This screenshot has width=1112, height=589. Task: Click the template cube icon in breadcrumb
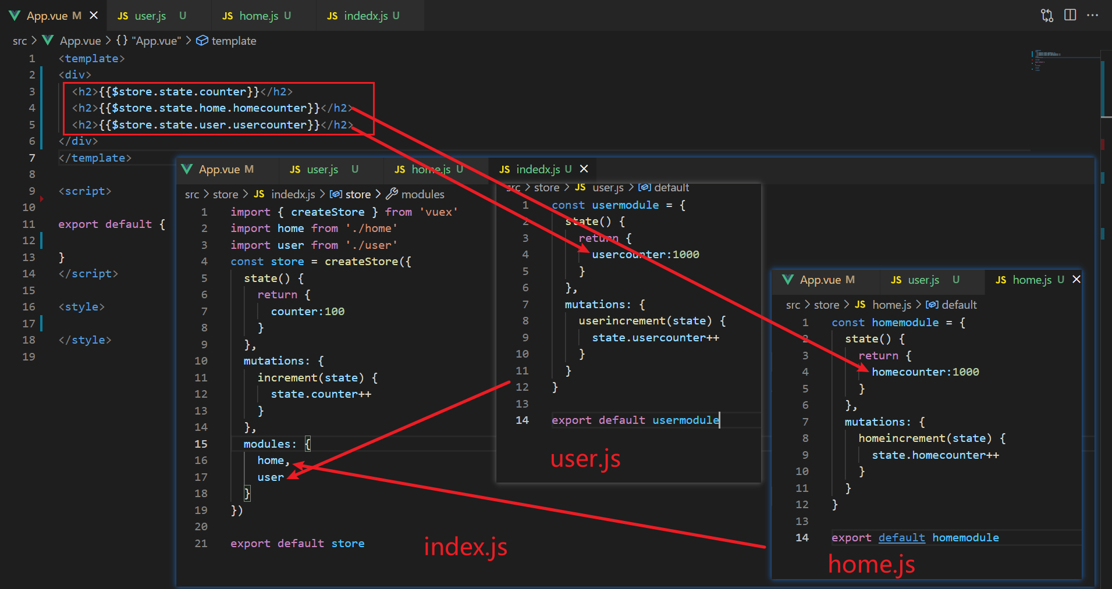pos(202,41)
